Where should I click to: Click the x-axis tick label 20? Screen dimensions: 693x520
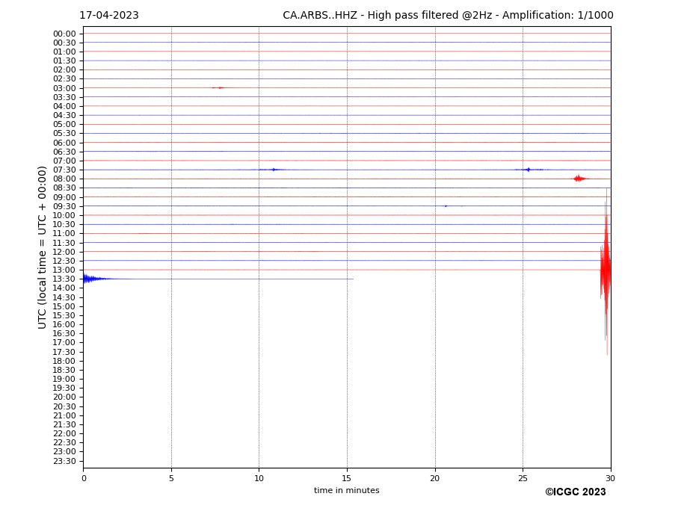[435, 478]
